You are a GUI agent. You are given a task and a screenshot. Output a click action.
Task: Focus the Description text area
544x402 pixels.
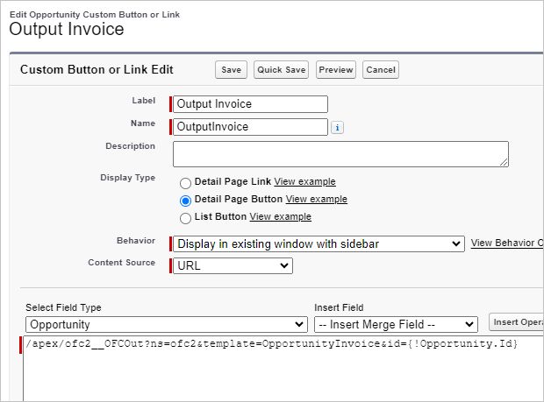[340, 154]
